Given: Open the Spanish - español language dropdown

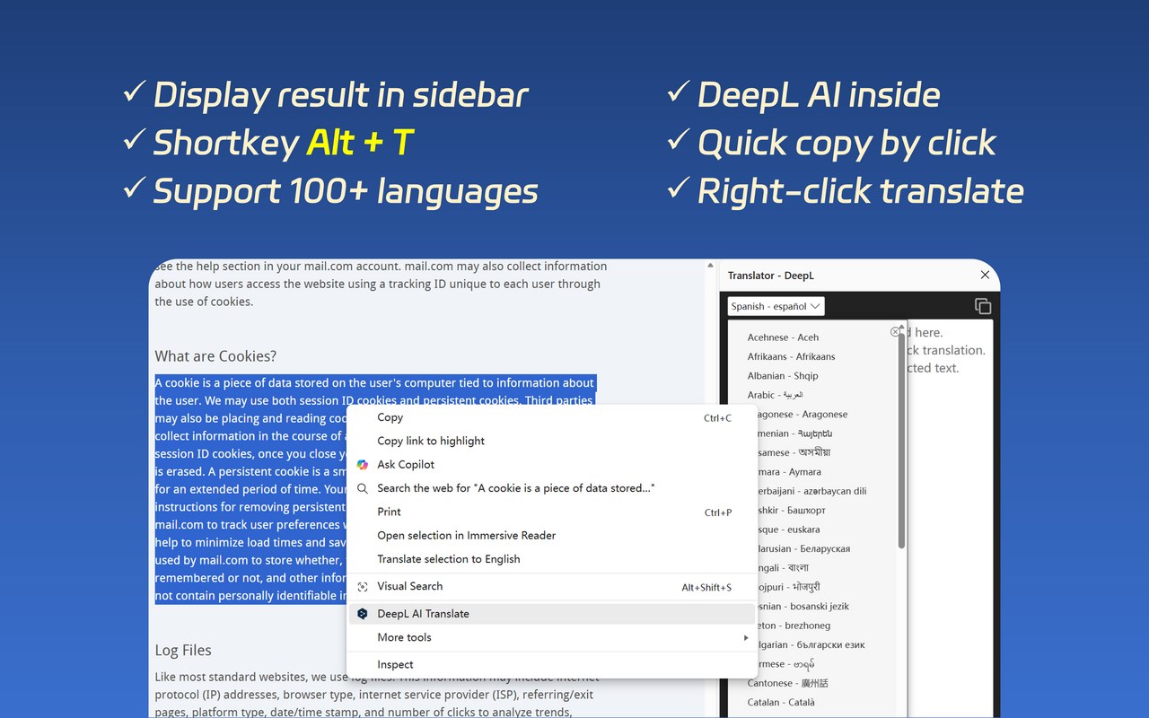Looking at the screenshot, I should point(775,305).
